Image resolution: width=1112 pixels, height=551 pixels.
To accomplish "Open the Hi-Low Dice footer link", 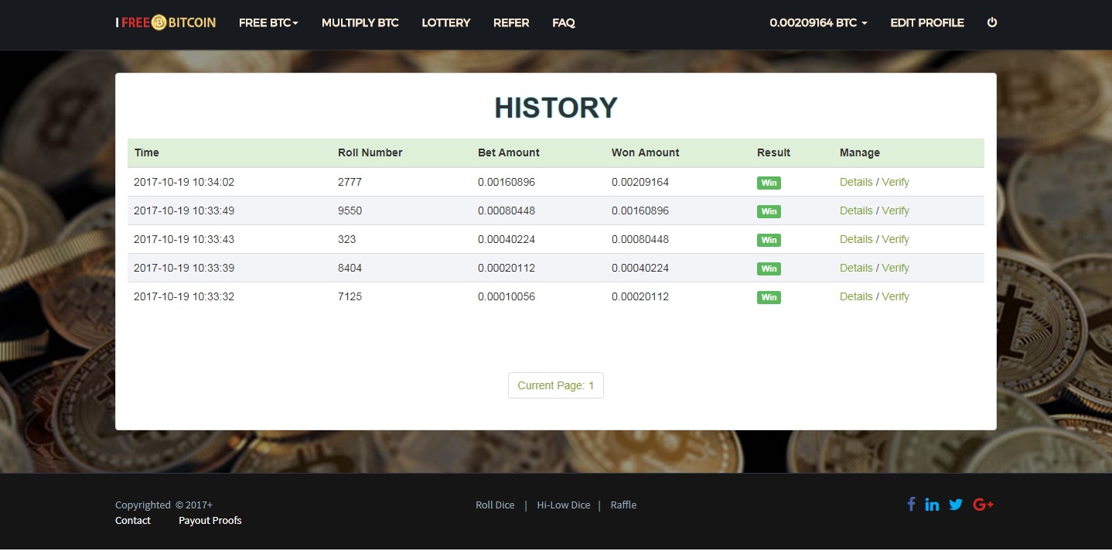I will point(564,505).
